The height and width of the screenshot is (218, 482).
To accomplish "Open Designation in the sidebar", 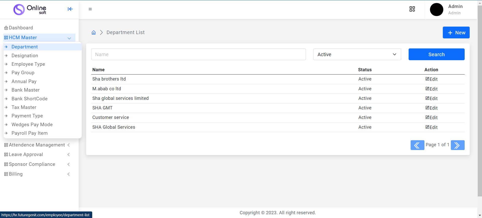I will (x=25, y=56).
